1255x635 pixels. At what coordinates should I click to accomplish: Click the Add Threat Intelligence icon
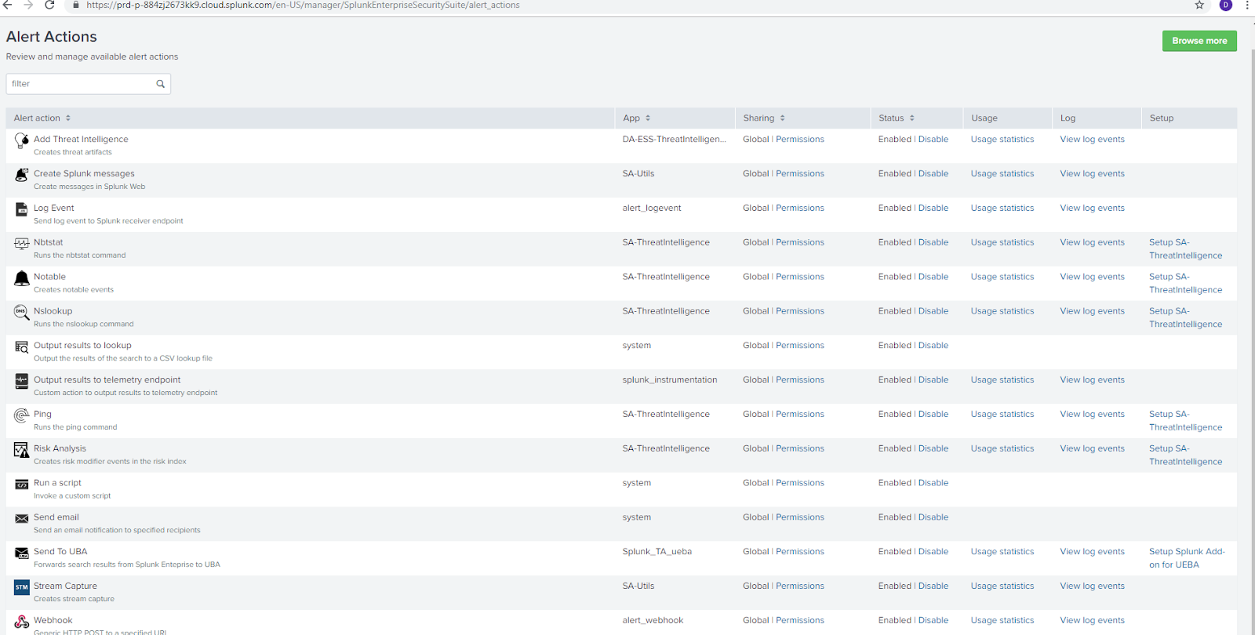22,140
